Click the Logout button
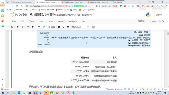Screen dimensions: 169x95 [x=159, y=15]
